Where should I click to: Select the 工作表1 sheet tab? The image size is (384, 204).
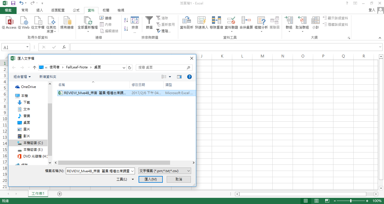pyautogui.click(x=38, y=194)
